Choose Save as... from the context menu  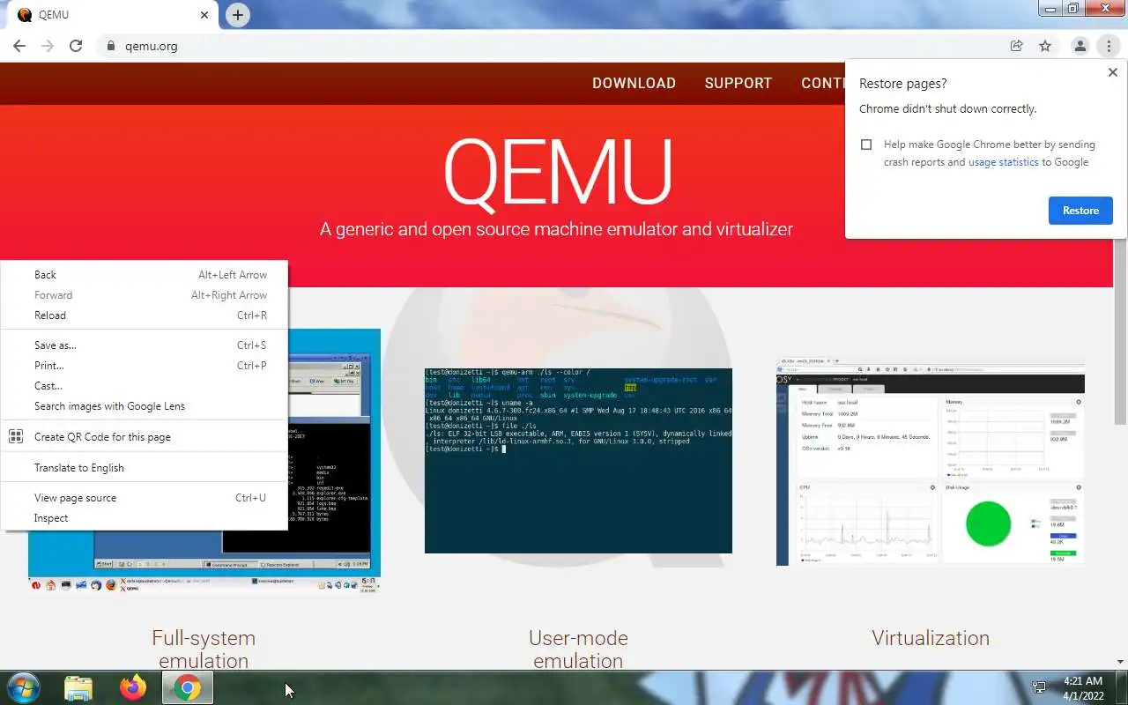(x=145, y=345)
